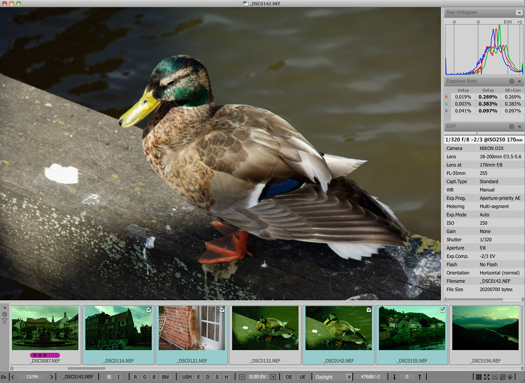Toggle overexposure display with OE
The width and height of the screenshot is (525, 383).
click(289, 377)
